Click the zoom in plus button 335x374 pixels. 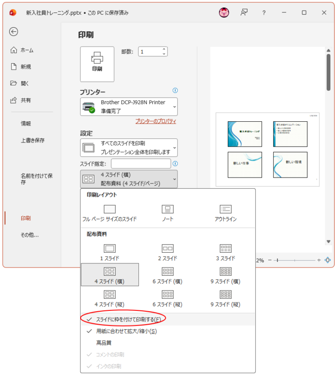[x=319, y=260]
